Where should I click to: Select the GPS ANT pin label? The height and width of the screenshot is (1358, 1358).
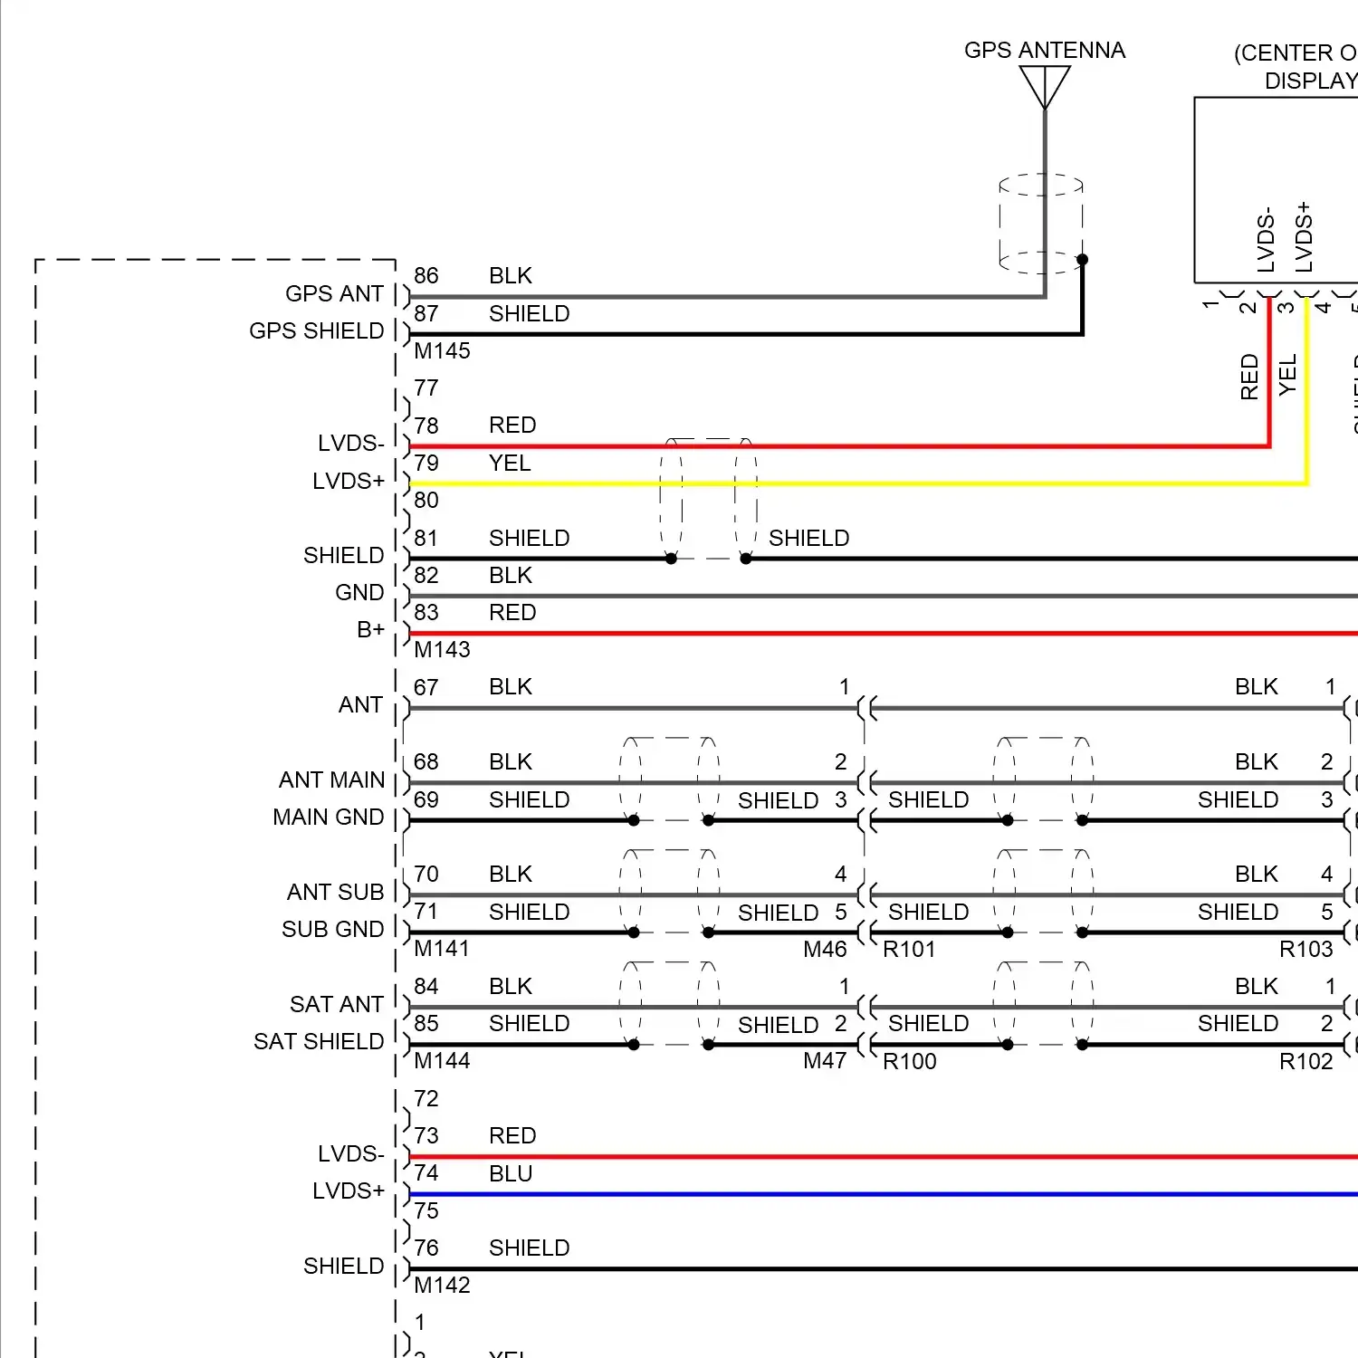(x=334, y=293)
